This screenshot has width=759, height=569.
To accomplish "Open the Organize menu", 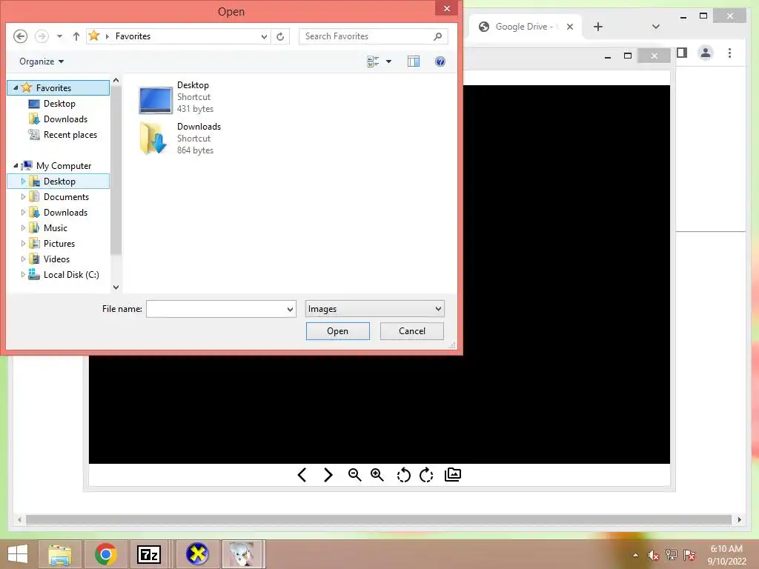I will (x=42, y=61).
